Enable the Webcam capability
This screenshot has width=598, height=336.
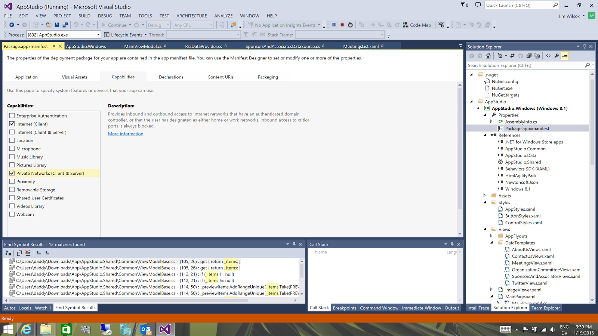(12, 214)
